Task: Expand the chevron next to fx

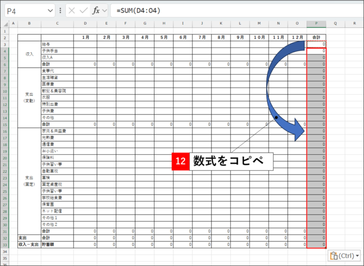Action: [x=105, y=10]
